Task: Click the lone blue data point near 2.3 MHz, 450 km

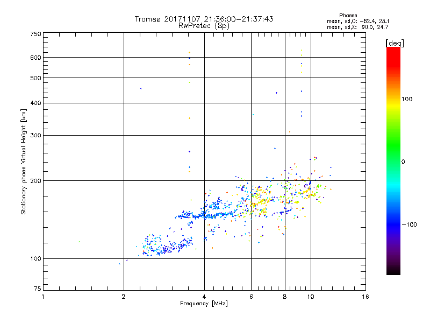Action: [141, 88]
